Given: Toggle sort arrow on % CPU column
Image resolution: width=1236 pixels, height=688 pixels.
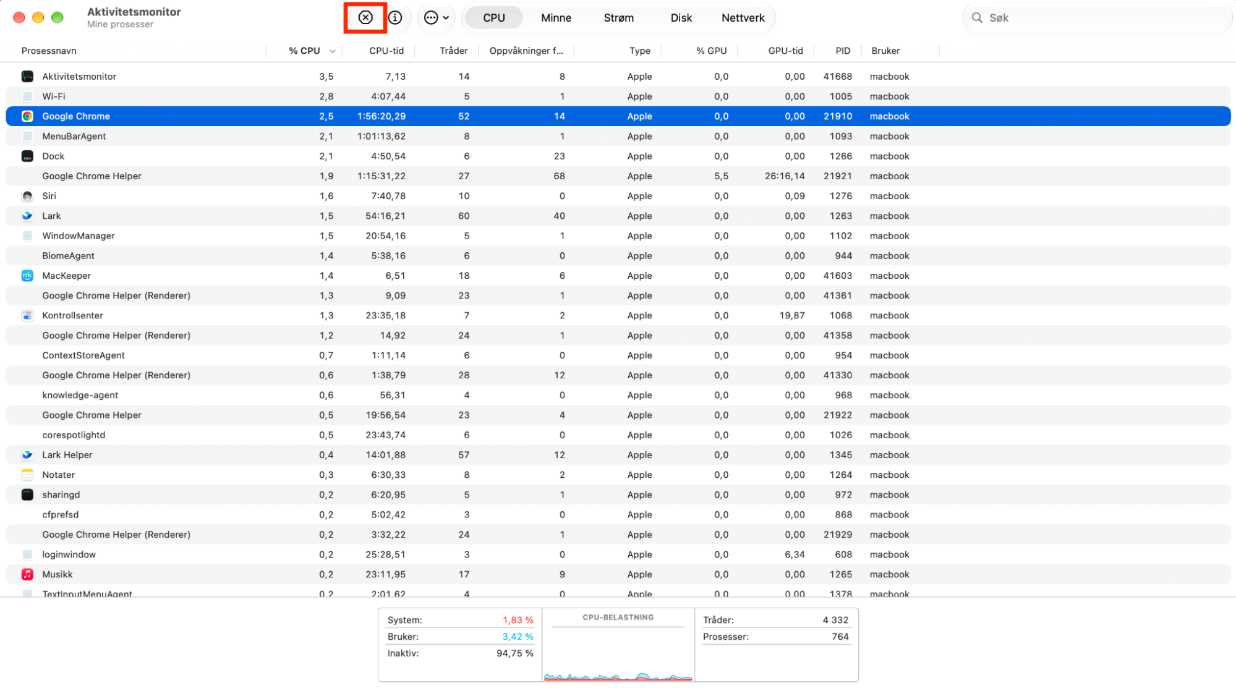Looking at the screenshot, I should click(332, 51).
